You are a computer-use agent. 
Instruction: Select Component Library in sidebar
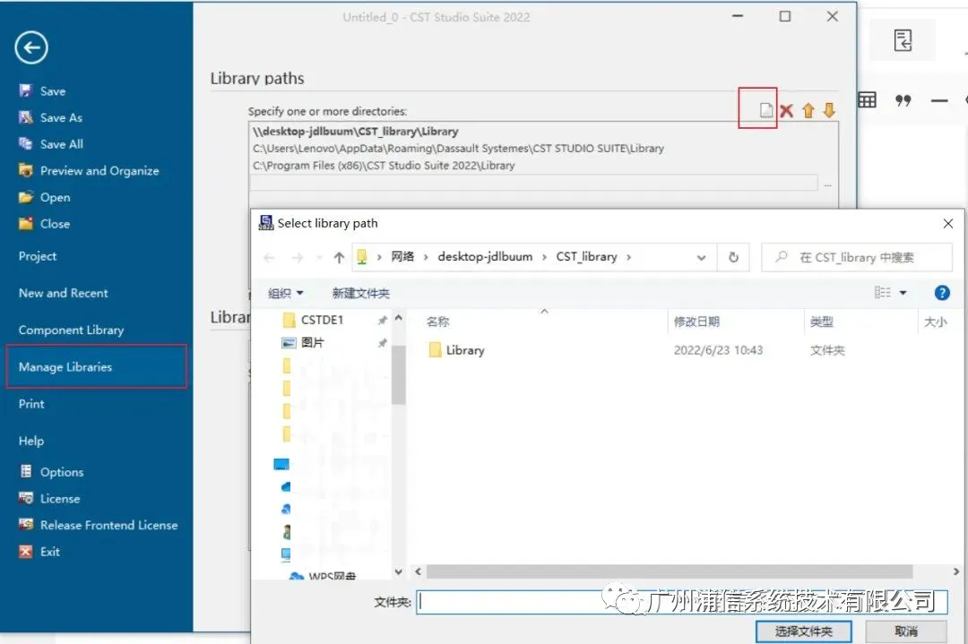pyautogui.click(x=71, y=330)
